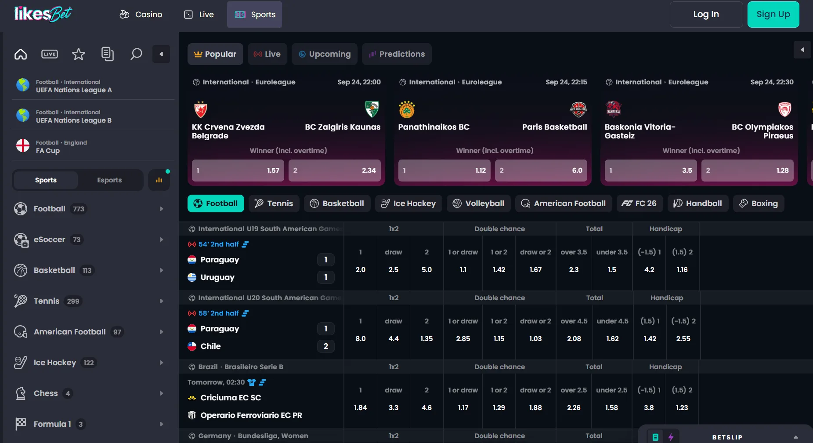
Task: Click BC Zalgiris Kaunas team crest
Action: [372, 109]
